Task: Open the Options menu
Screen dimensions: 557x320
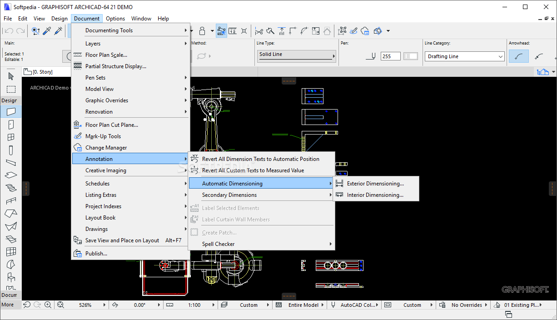Action: click(115, 19)
